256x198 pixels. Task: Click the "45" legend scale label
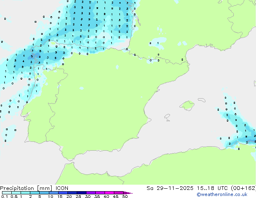[x=115, y=196]
